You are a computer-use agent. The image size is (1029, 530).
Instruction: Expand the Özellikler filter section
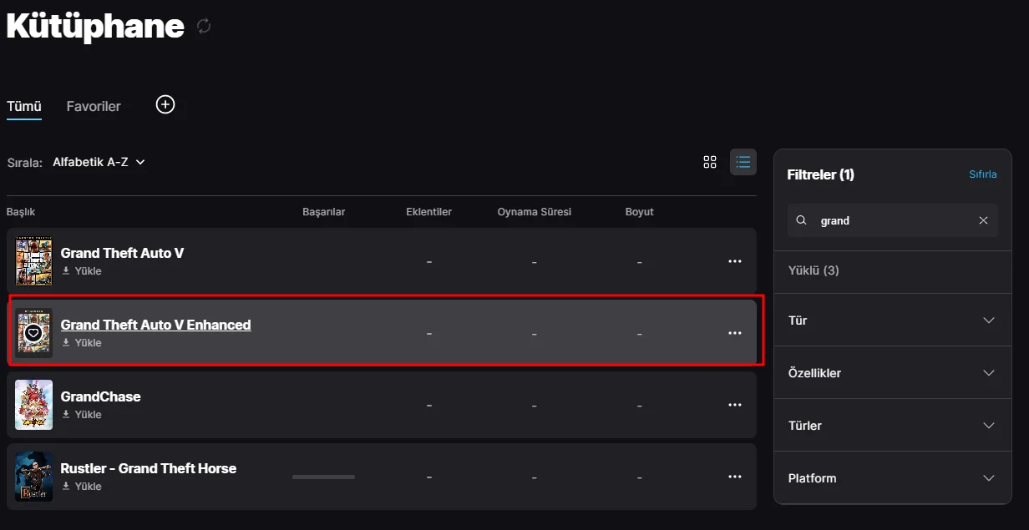point(893,373)
